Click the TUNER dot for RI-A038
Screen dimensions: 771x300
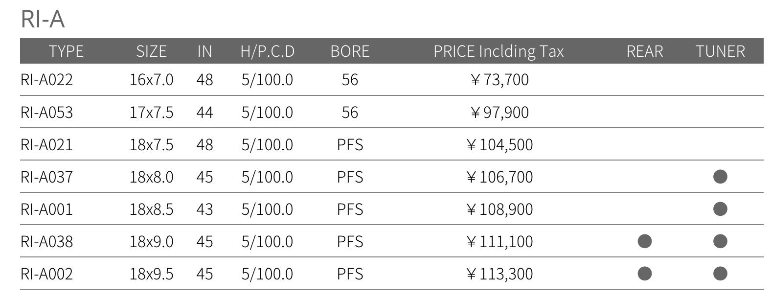[720, 241]
